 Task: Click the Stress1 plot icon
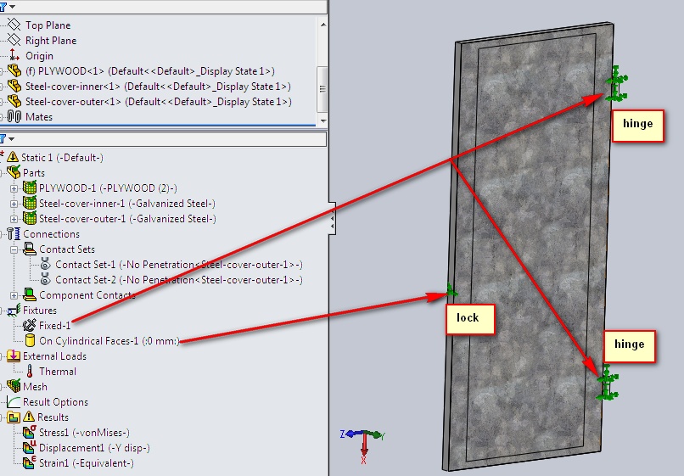click(x=29, y=432)
